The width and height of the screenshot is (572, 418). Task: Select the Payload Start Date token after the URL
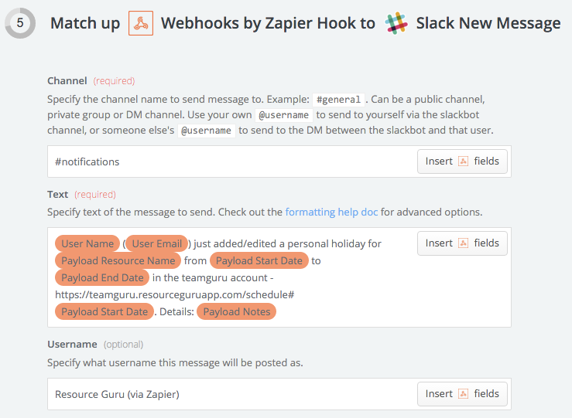click(104, 311)
